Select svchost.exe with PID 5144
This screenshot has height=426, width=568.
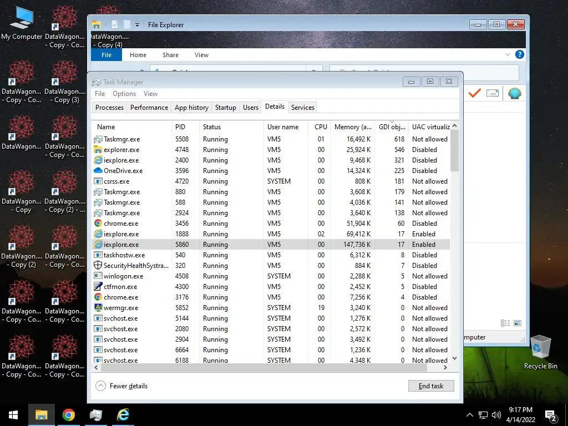(271, 318)
